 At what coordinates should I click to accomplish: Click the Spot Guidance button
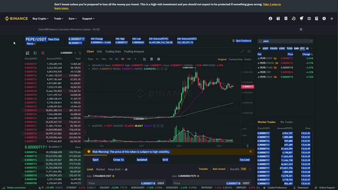click(x=242, y=41)
